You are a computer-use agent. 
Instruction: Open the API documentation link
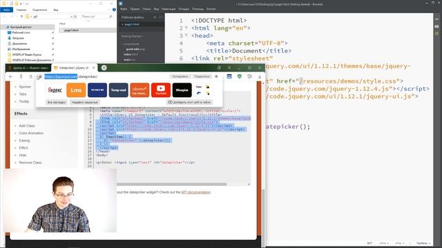pyautogui.click(x=196, y=192)
